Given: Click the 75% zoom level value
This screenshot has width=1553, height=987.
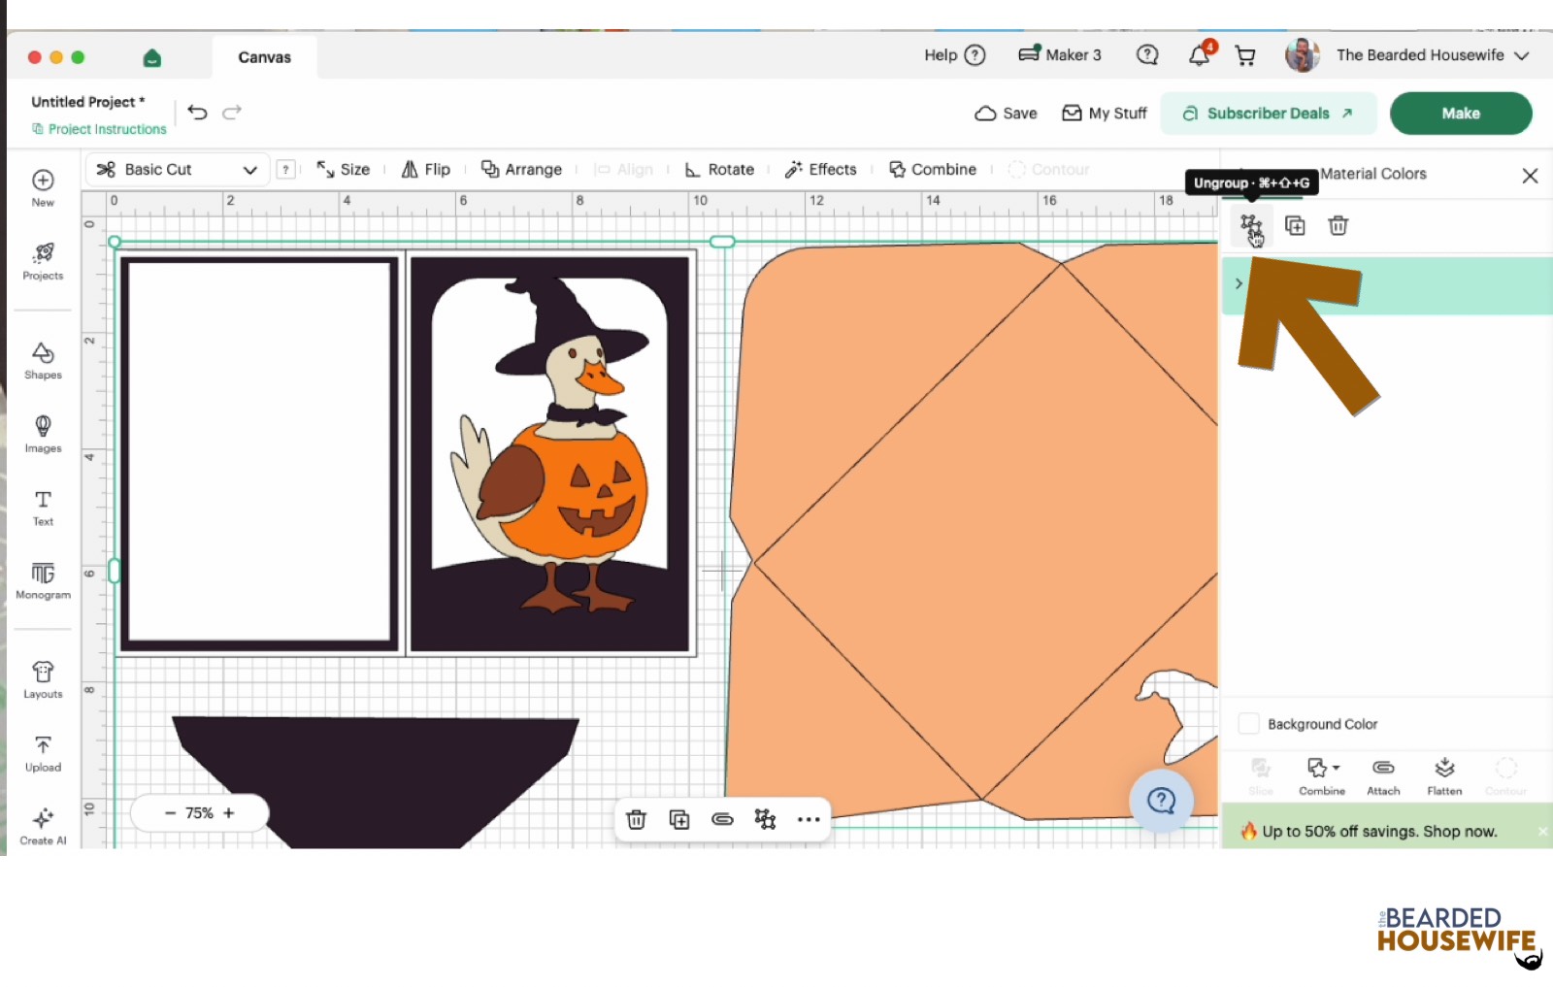Looking at the screenshot, I should (x=199, y=813).
